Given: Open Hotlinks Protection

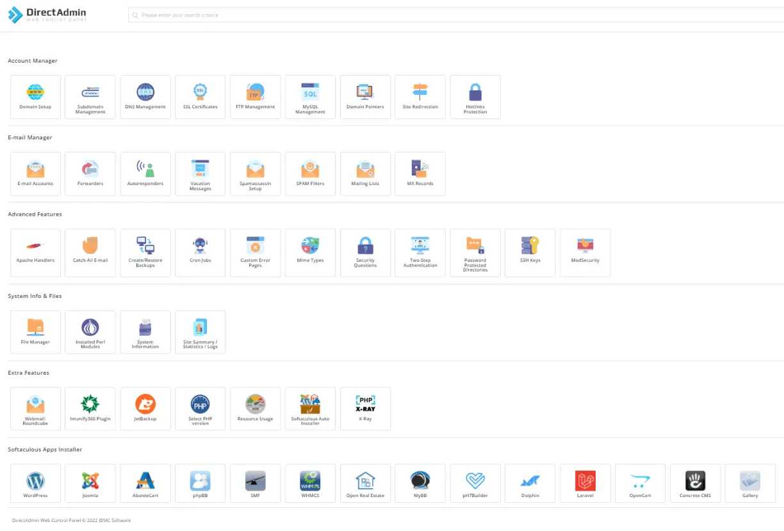Looking at the screenshot, I should 475,97.
